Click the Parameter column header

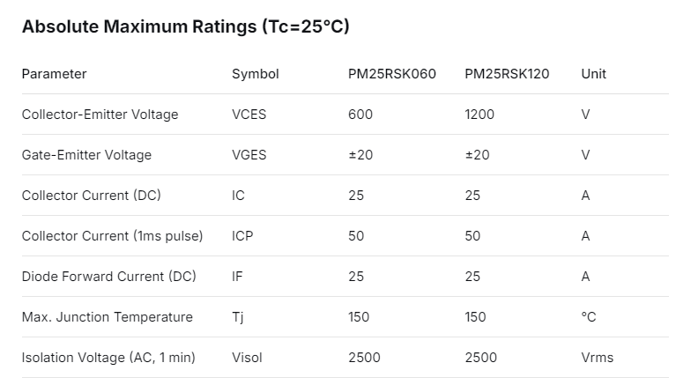tap(54, 74)
